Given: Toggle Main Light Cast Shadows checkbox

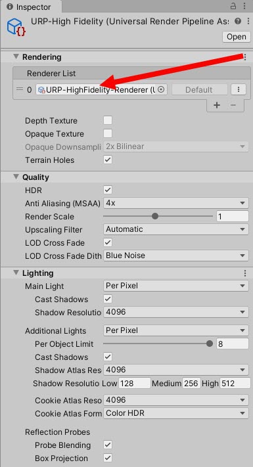Looking at the screenshot, I should tap(108, 299).
